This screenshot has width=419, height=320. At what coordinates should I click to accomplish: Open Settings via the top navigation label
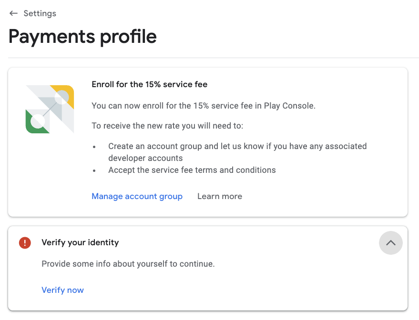[40, 13]
